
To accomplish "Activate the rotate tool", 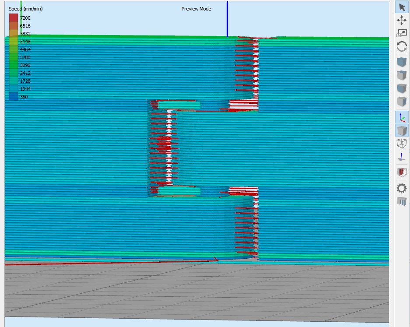I will pyautogui.click(x=402, y=46).
